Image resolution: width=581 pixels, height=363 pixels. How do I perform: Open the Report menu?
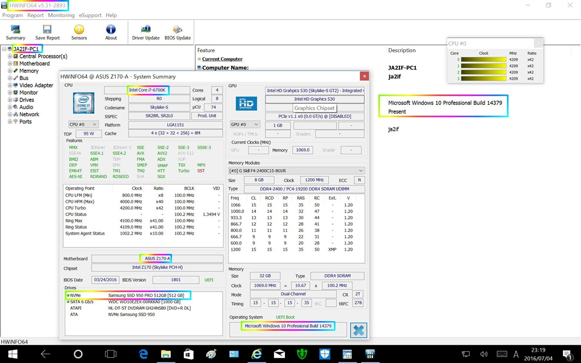[x=35, y=15]
